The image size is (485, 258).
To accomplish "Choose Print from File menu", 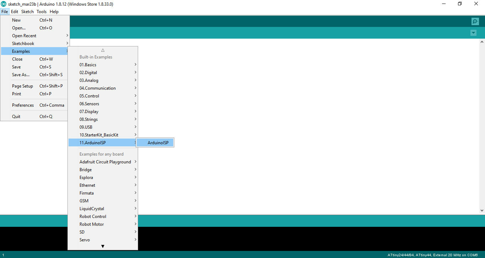I will [35, 94].
